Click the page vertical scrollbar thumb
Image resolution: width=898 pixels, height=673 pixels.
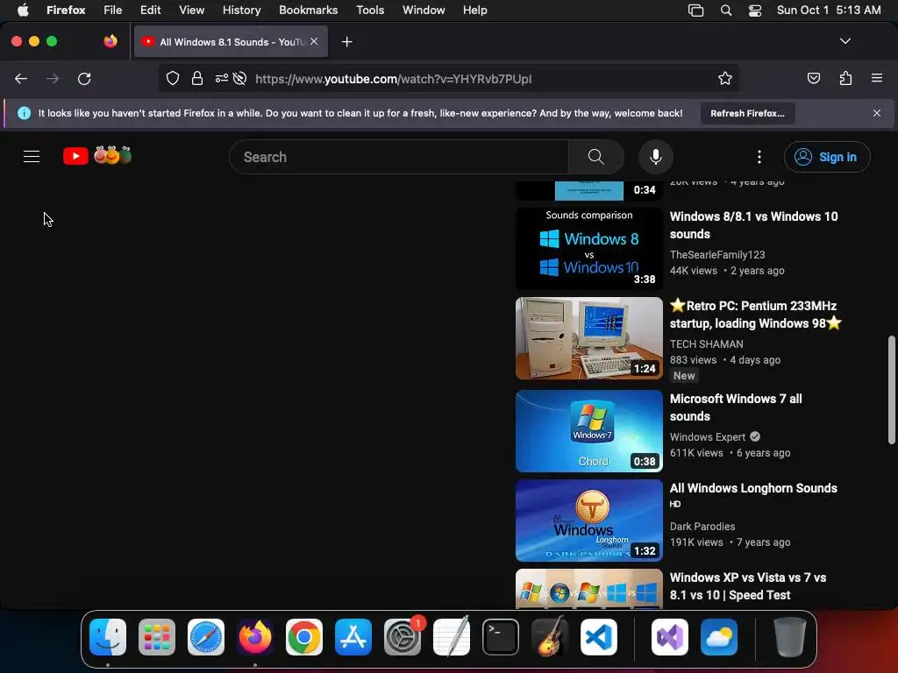pyautogui.click(x=891, y=390)
